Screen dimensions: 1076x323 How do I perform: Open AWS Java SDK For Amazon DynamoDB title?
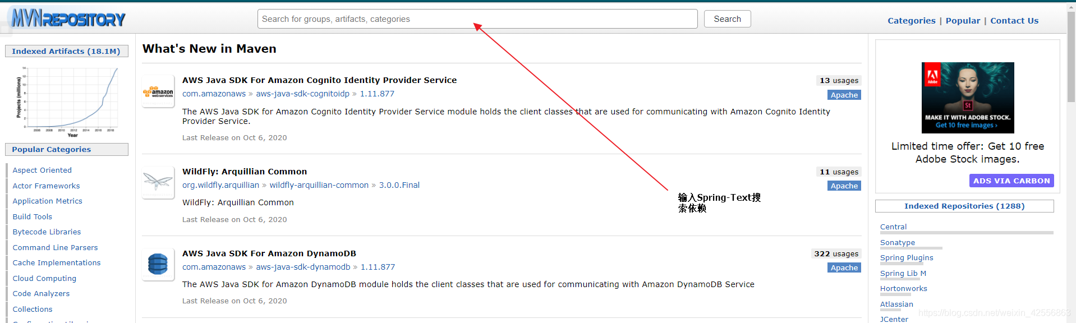pos(269,253)
